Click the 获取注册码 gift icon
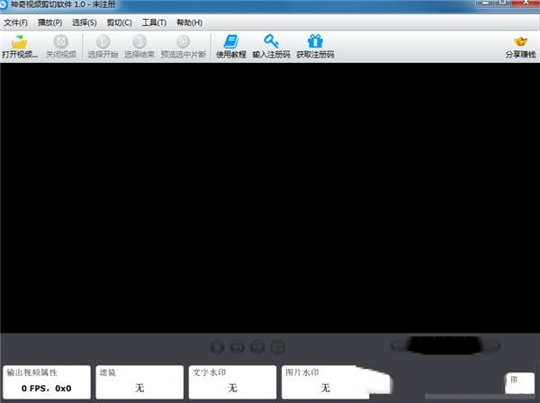 (315, 41)
